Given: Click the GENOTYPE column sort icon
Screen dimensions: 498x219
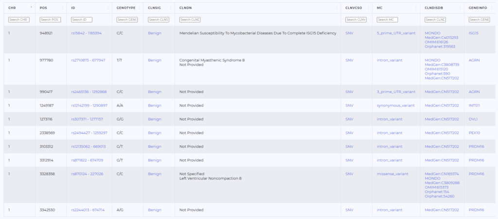Looking at the screenshot, I should [x=140, y=8].
